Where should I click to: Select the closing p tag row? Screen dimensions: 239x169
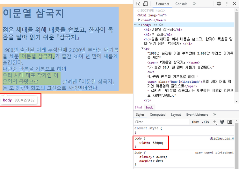coord(148,101)
